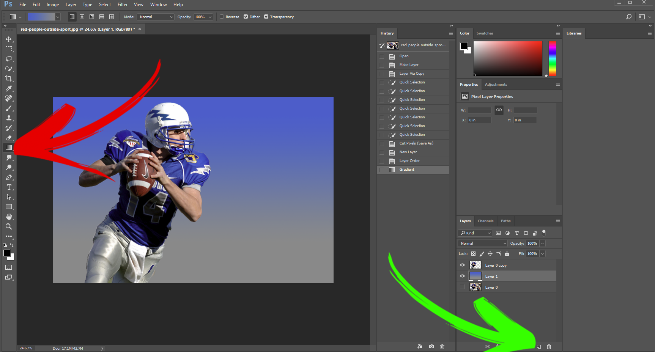Switch to the Swatches tab
Screen dimensions: 655x352
point(485,33)
